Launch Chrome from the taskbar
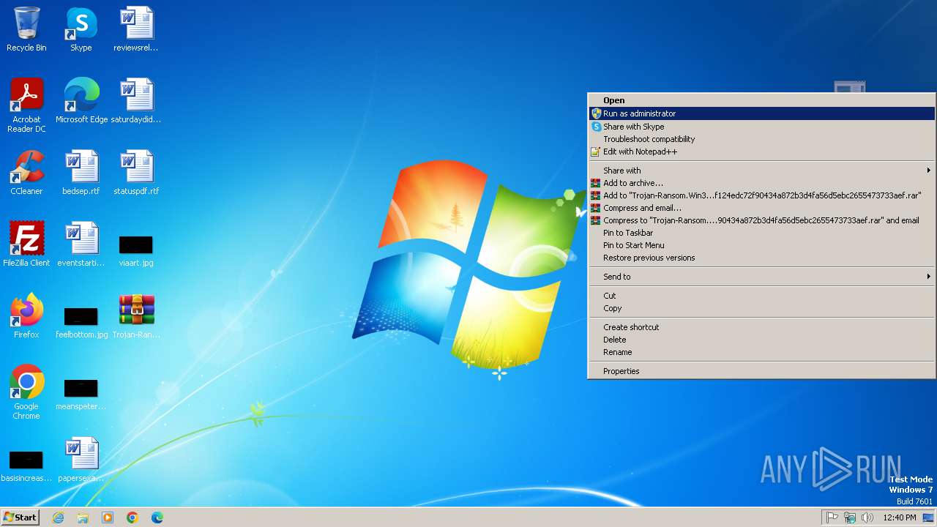The width and height of the screenshot is (937, 527). coord(132,517)
